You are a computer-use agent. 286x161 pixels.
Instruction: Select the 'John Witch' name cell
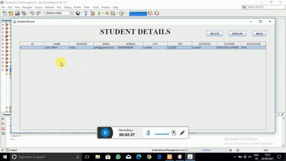[57, 47]
